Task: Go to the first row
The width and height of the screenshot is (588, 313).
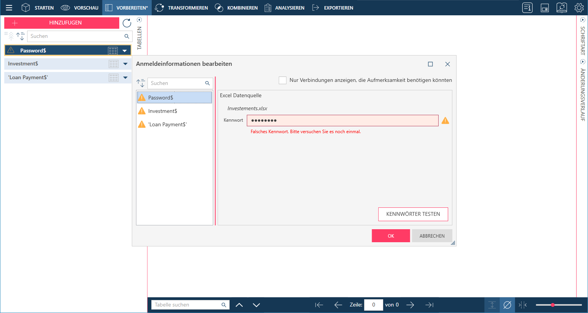Action: 319,305
